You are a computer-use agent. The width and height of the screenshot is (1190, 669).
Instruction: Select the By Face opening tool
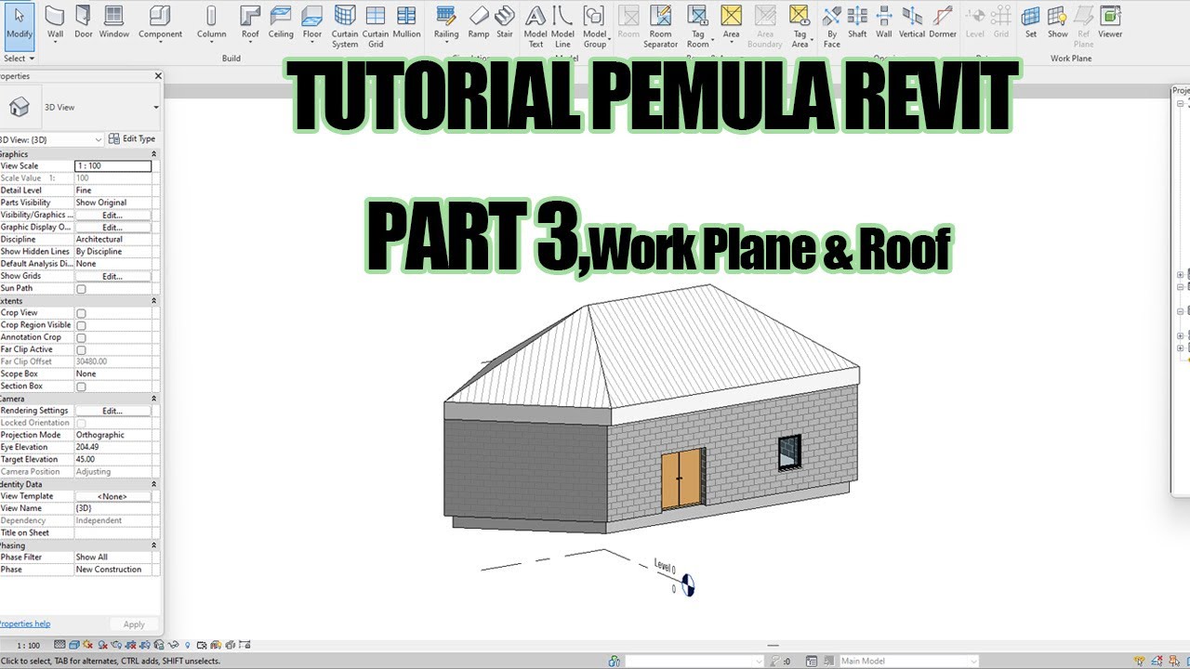click(x=832, y=26)
